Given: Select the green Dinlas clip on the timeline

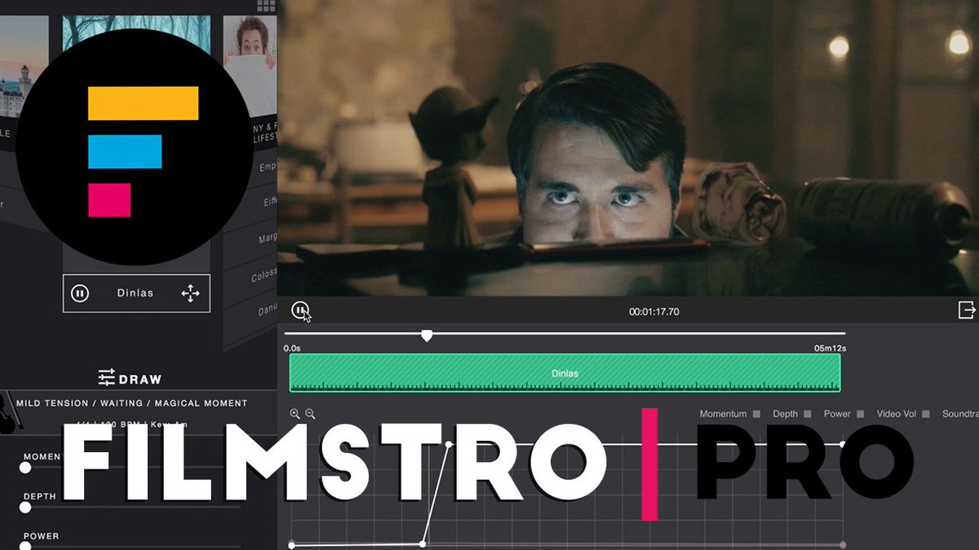Looking at the screenshot, I should [565, 373].
